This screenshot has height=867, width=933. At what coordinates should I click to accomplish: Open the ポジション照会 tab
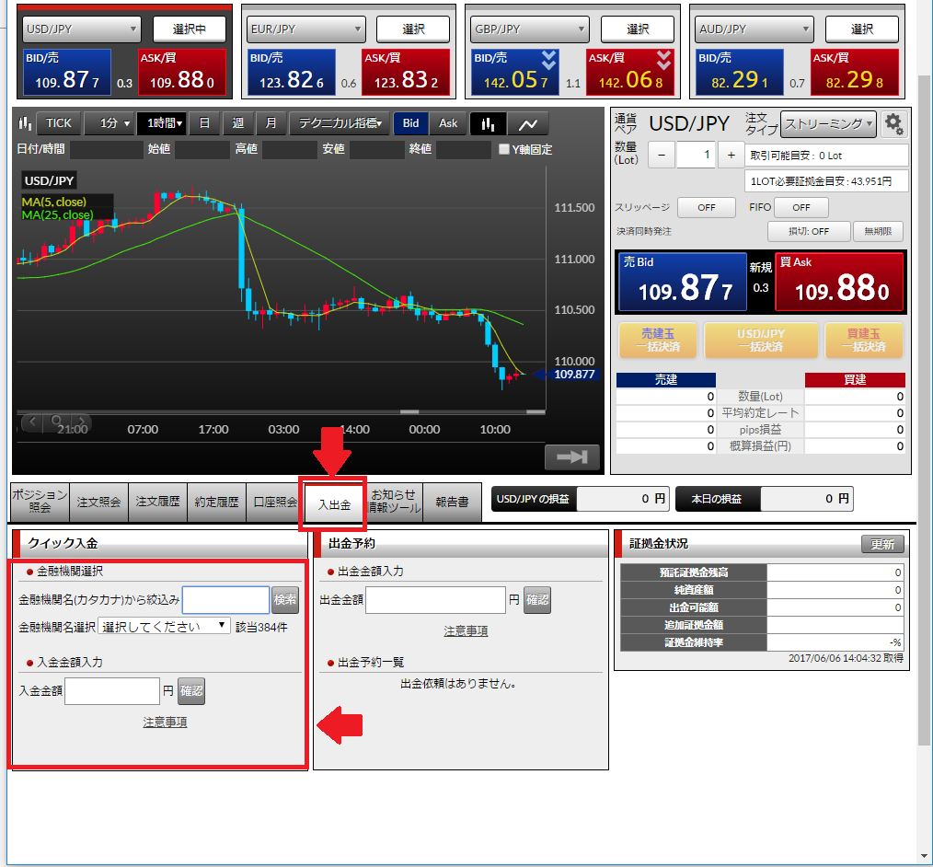point(40,502)
